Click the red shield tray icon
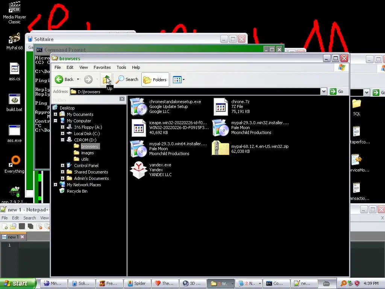This screenshot has height=289, width=385. point(357,283)
